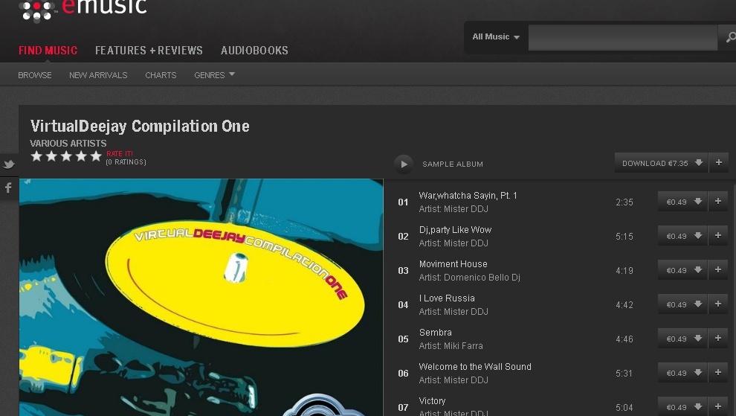This screenshot has height=416, width=736.
Task: Expand the Genres dropdown menu
Action: tap(214, 75)
